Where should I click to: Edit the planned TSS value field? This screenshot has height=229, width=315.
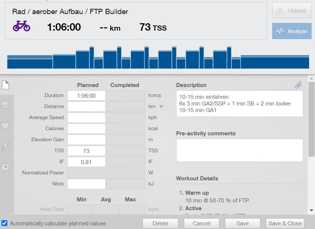coord(86,150)
